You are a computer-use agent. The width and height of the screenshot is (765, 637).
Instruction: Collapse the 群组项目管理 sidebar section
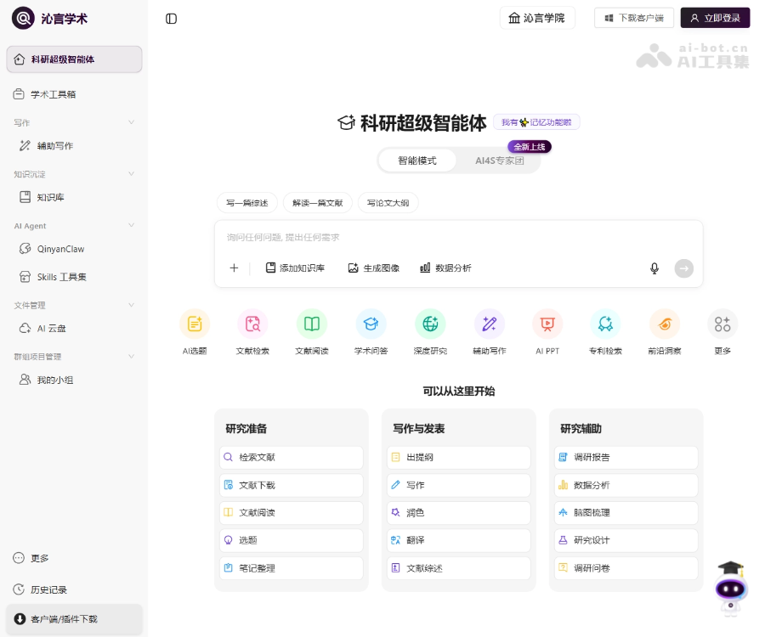[x=131, y=356]
